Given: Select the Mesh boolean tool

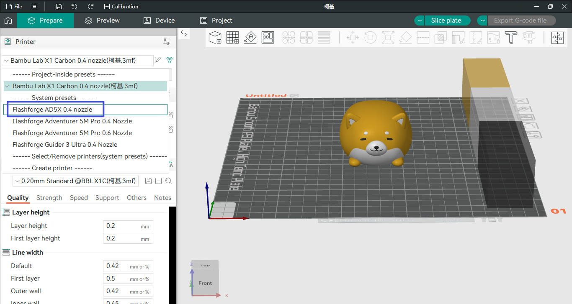Looking at the screenshot, I should coord(441,38).
